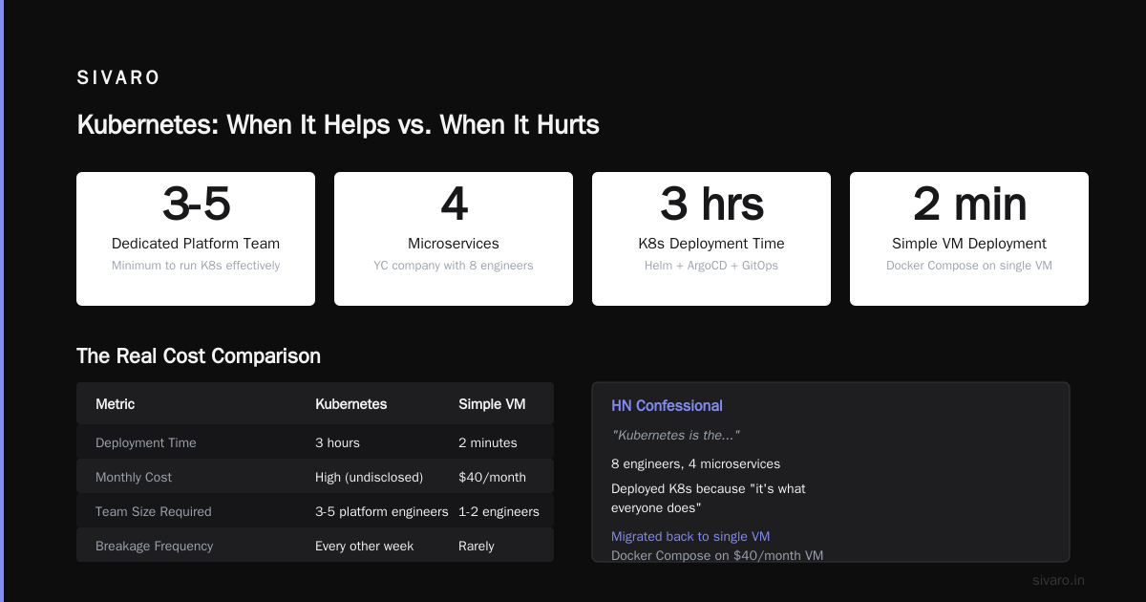Select the Team Size Required row
Viewport: 1146px width, 602px height.
click(x=315, y=511)
